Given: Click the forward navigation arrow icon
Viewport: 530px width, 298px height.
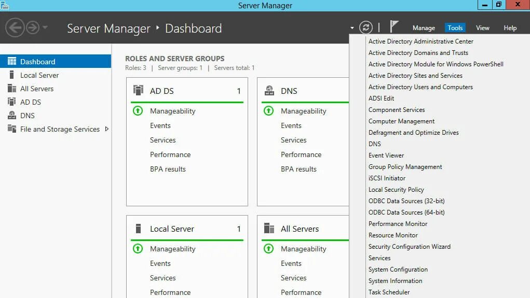Looking at the screenshot, I should pos(33,27).
